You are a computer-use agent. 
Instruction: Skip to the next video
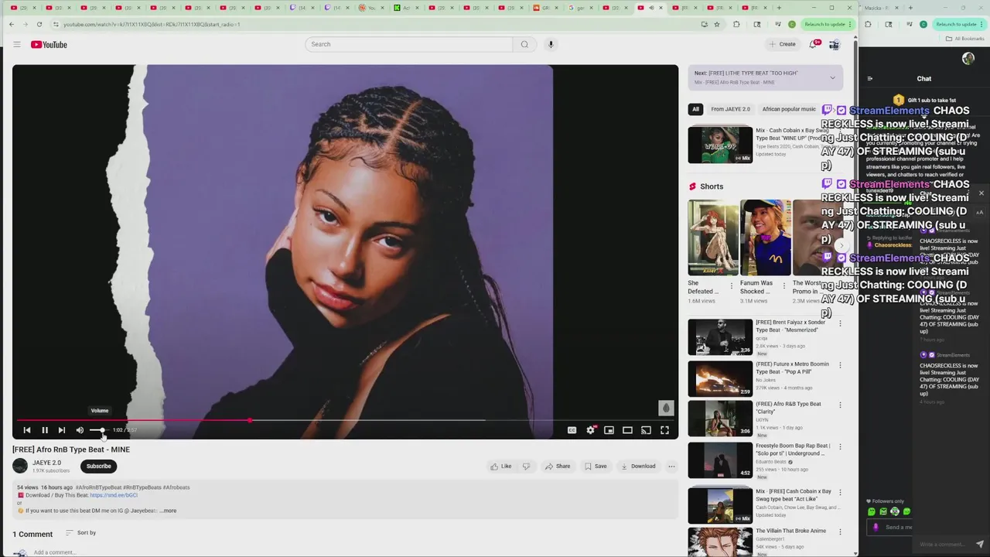click(62, 430)
